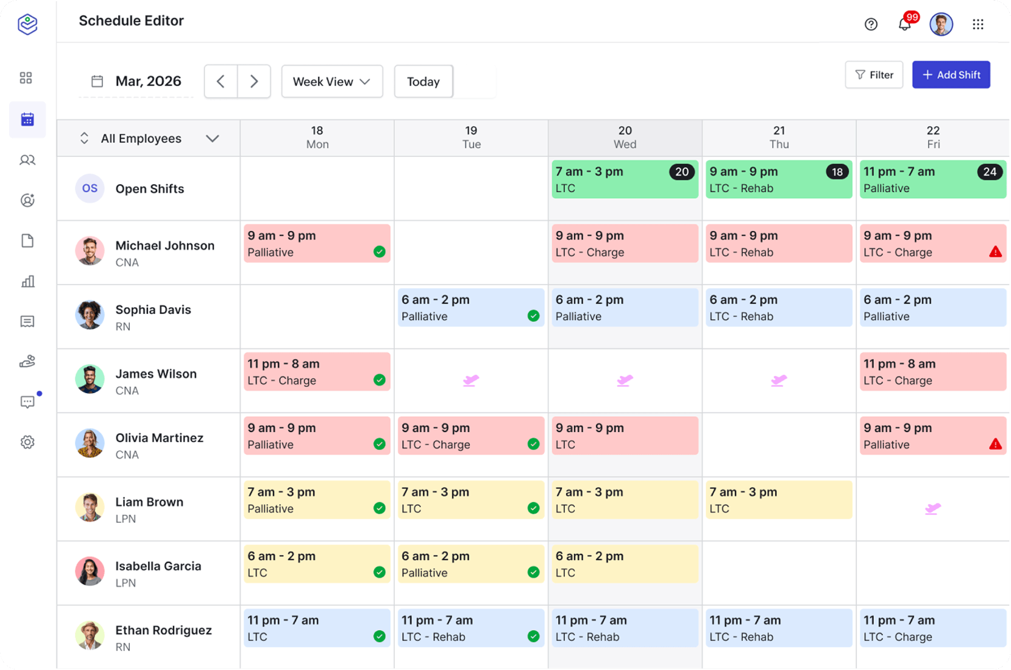Open the user profile circle icon in sidebar
This screenshot has height=670, width=1011.
tap(27, 200)
